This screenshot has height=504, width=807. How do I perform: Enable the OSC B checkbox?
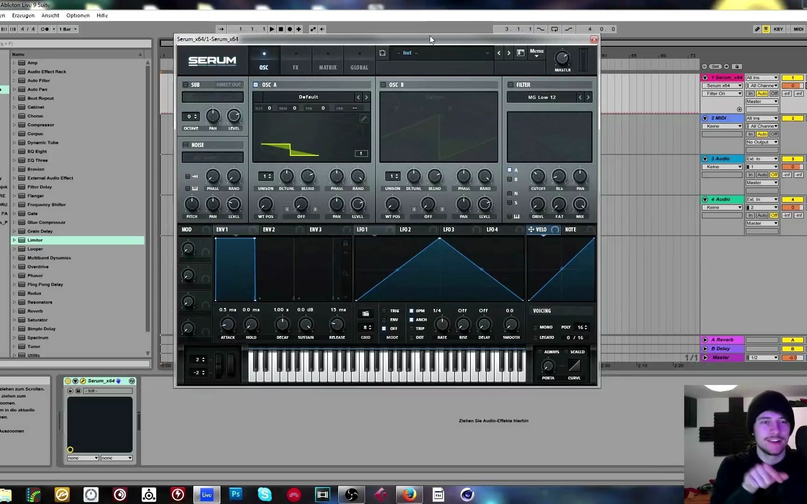click(383, 85)
